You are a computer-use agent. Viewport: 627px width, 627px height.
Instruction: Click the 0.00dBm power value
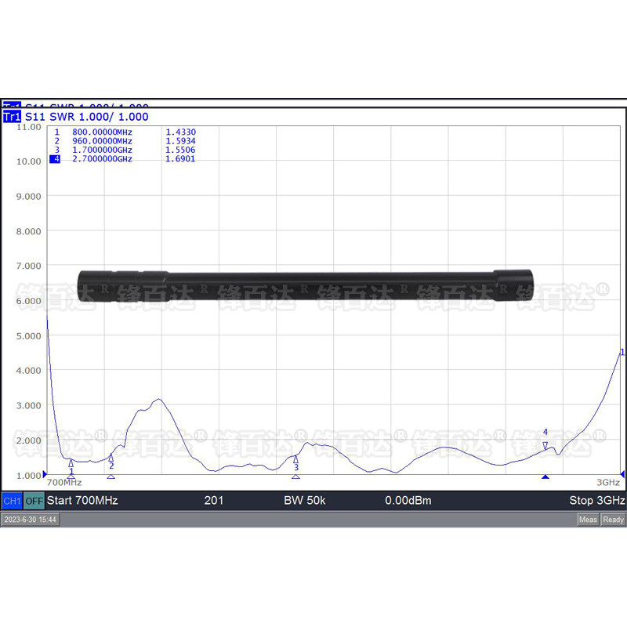(408, 501)
